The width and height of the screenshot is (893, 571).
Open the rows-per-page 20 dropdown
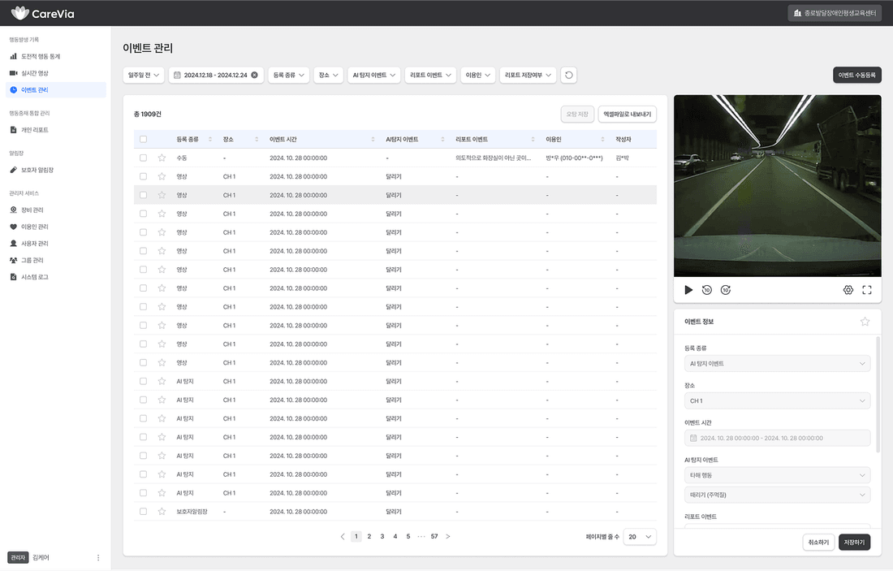pyautogui.click(x=641, y=537)
